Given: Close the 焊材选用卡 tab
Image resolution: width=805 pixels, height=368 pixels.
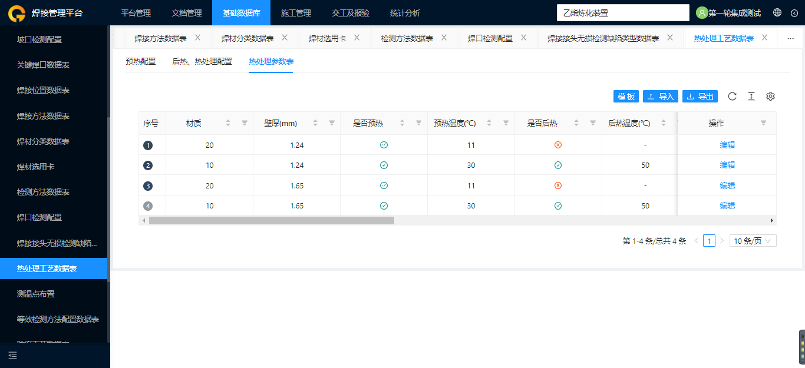Looking at the screenshot, I should tap(357, 38).
